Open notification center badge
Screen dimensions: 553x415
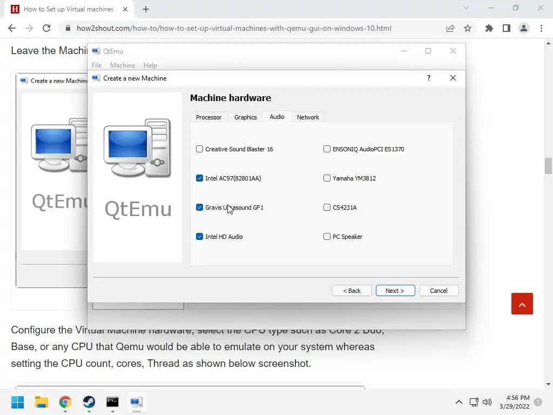click(538, 402)
